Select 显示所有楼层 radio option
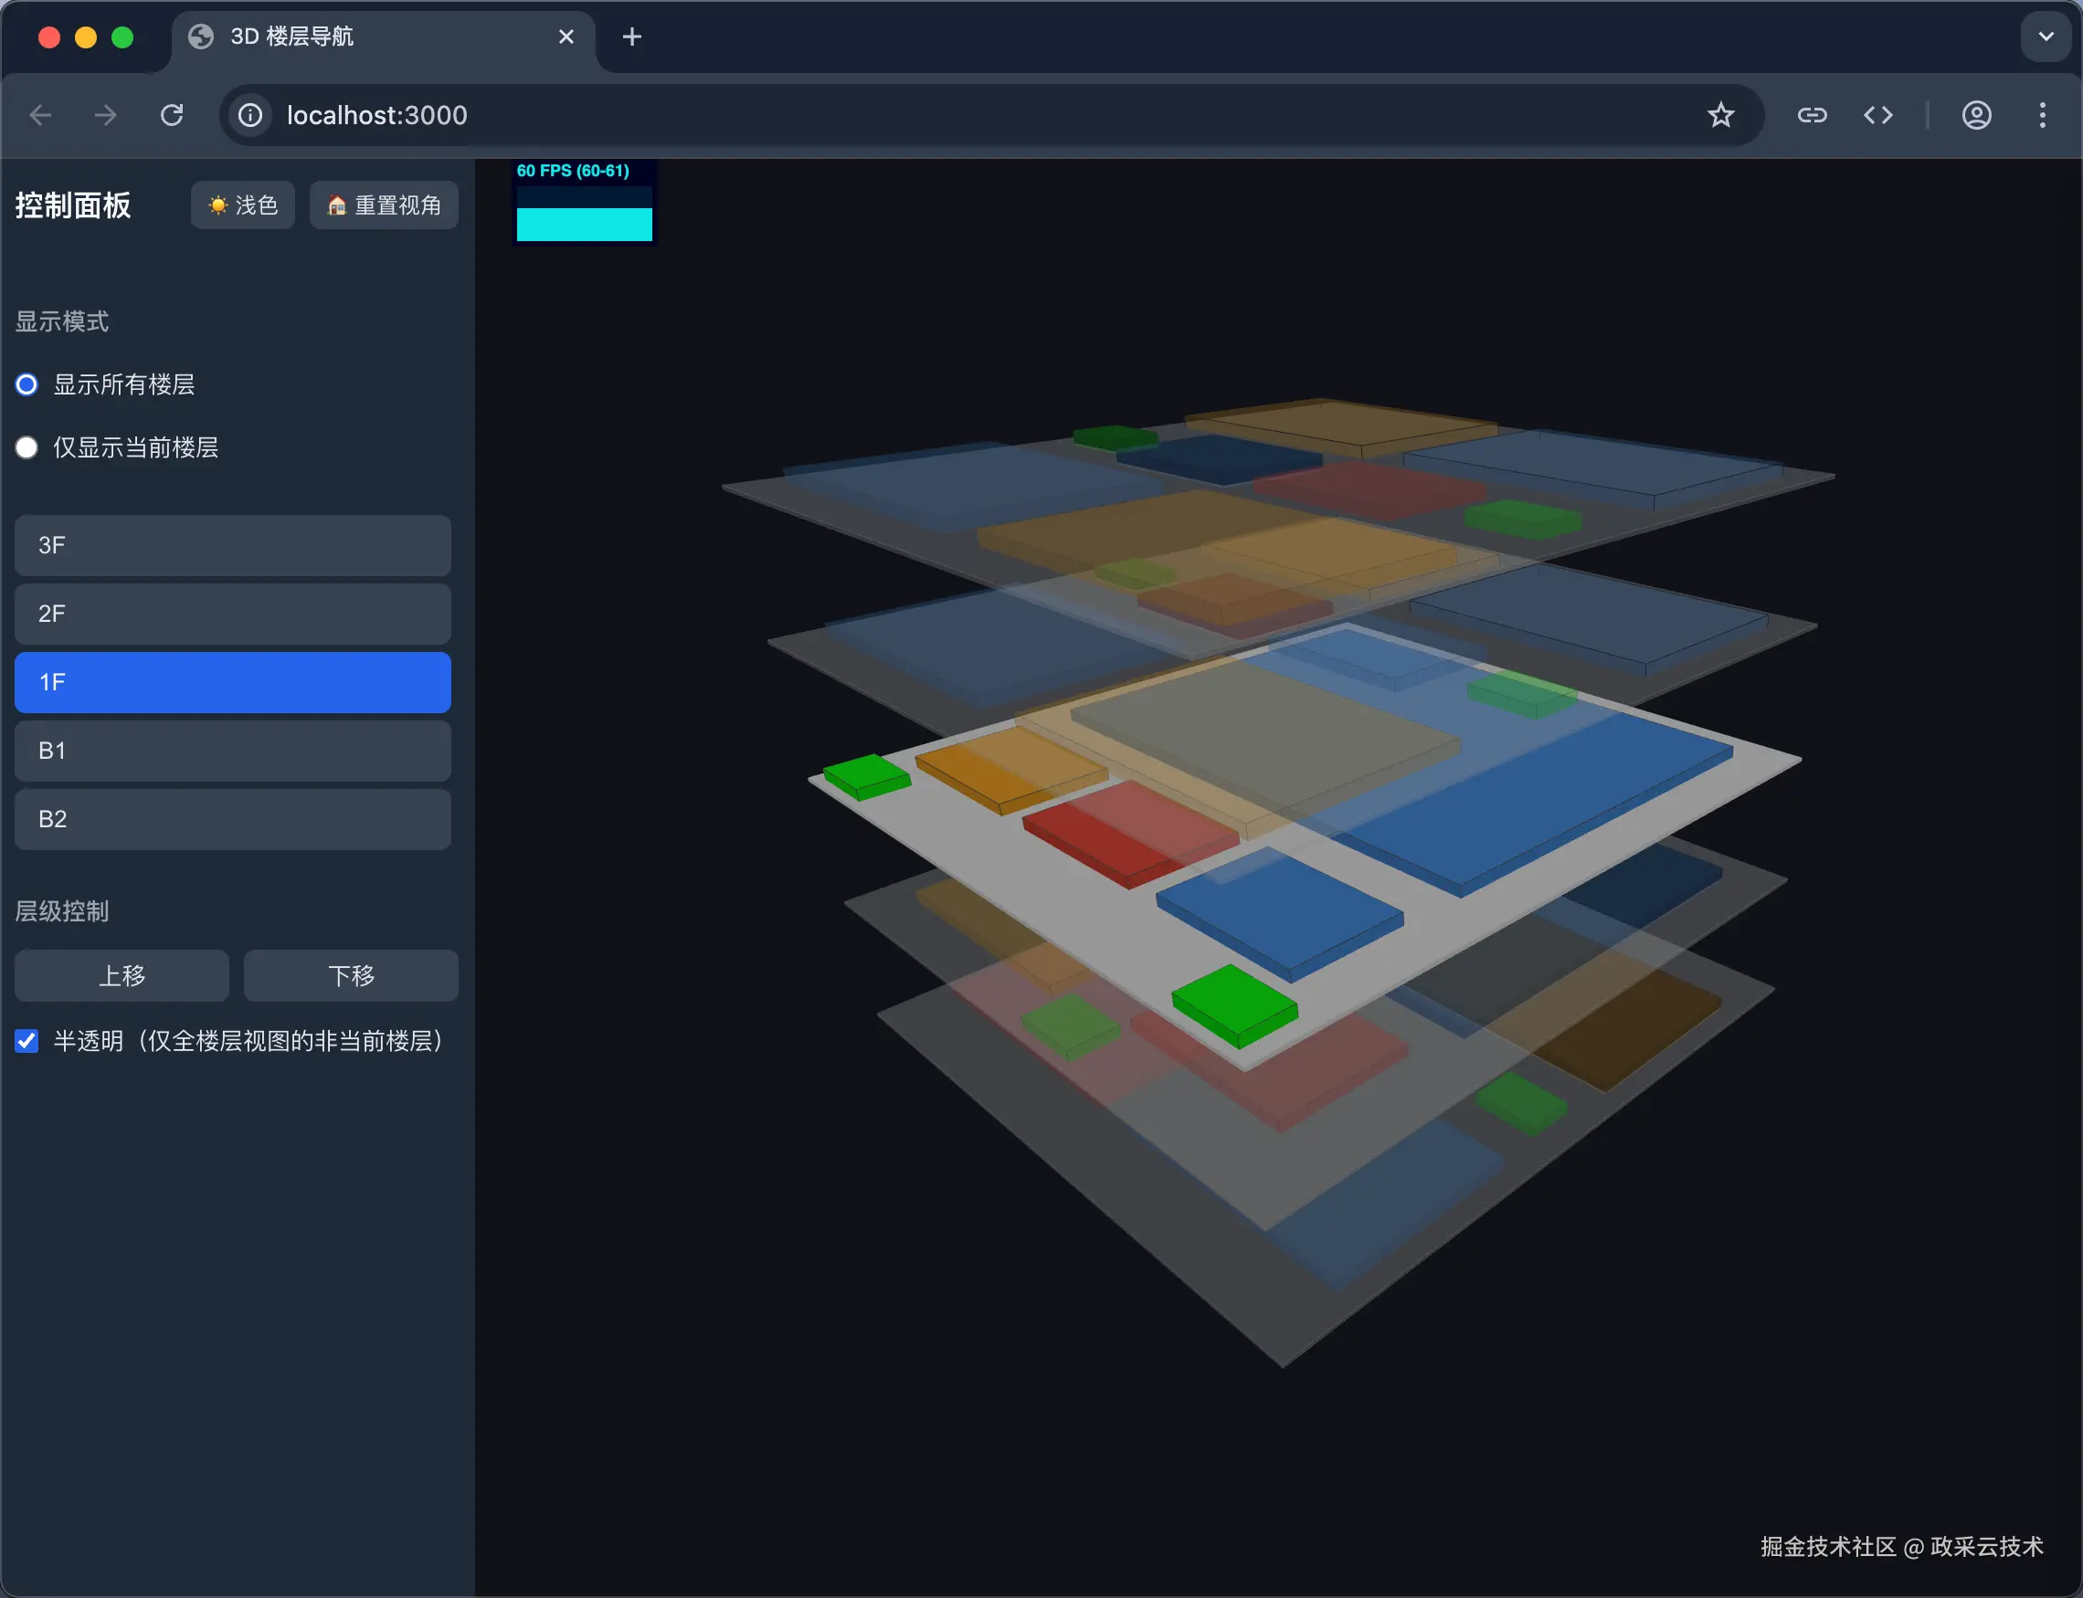The height and width of the screenshot is (1598, 2083). click(x=26, y=384)
